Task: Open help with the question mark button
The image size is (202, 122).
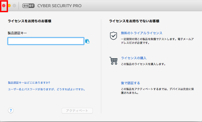Action: click(x=11, y=110)
